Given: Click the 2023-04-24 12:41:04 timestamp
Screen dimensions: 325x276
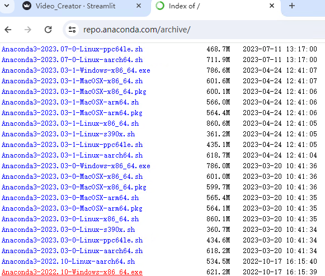Looking at the screenshot, I should click(x=280, y=155).
